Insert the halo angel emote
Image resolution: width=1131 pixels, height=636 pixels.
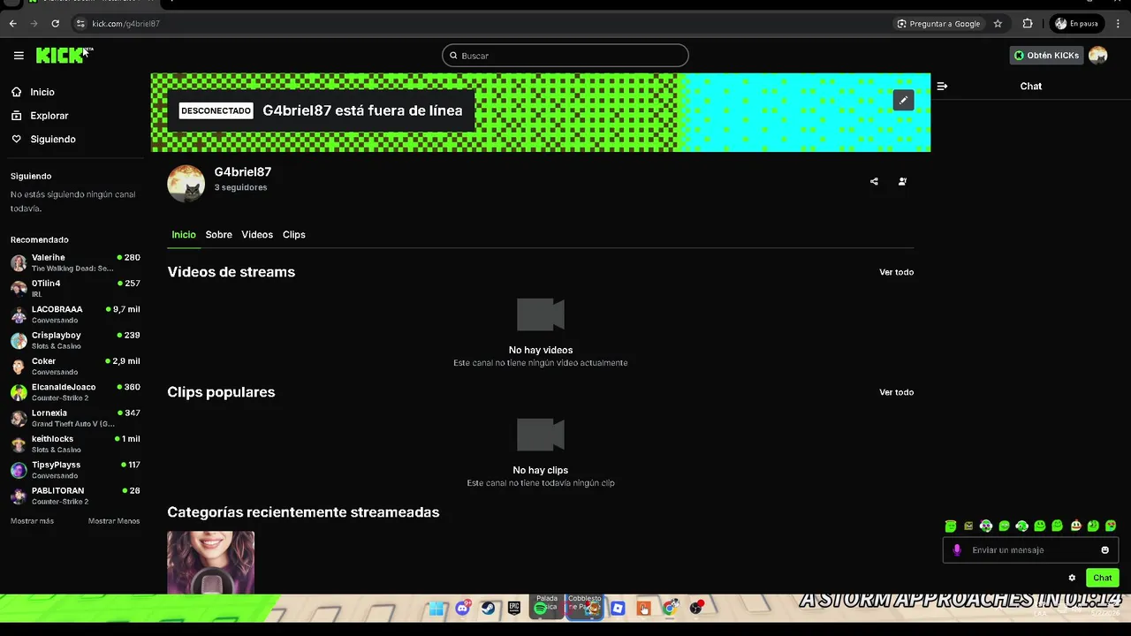[951, 526]
